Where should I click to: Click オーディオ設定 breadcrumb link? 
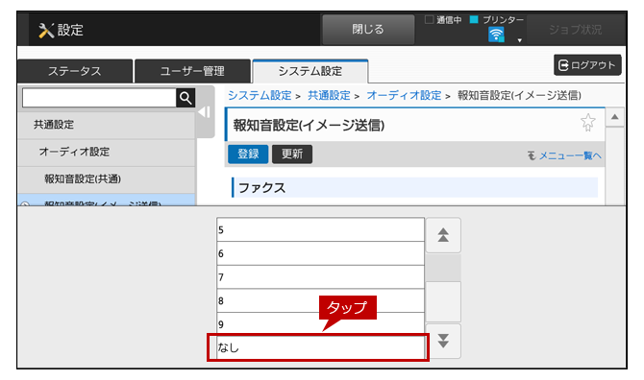(404, 96)
